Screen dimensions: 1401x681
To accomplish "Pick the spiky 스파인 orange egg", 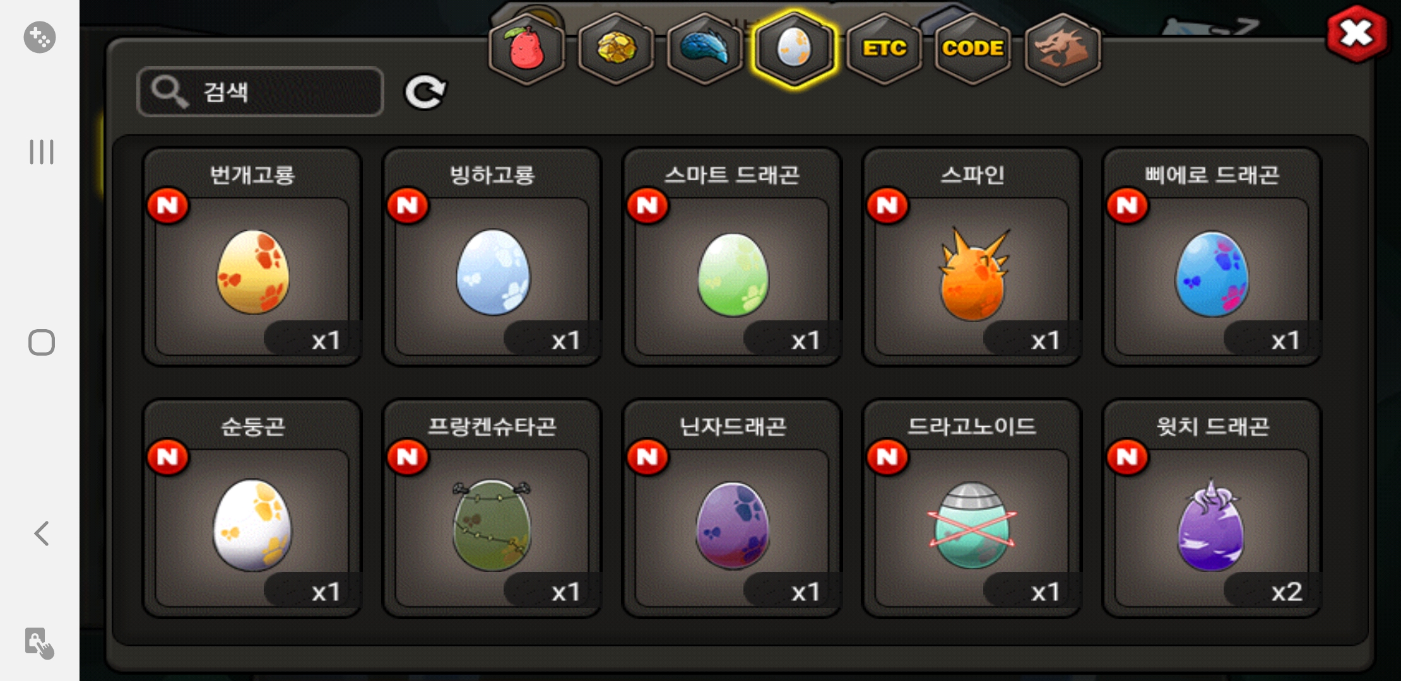I will tap(972, 257).
